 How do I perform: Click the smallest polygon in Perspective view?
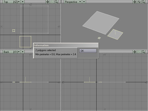pos(99,38)
